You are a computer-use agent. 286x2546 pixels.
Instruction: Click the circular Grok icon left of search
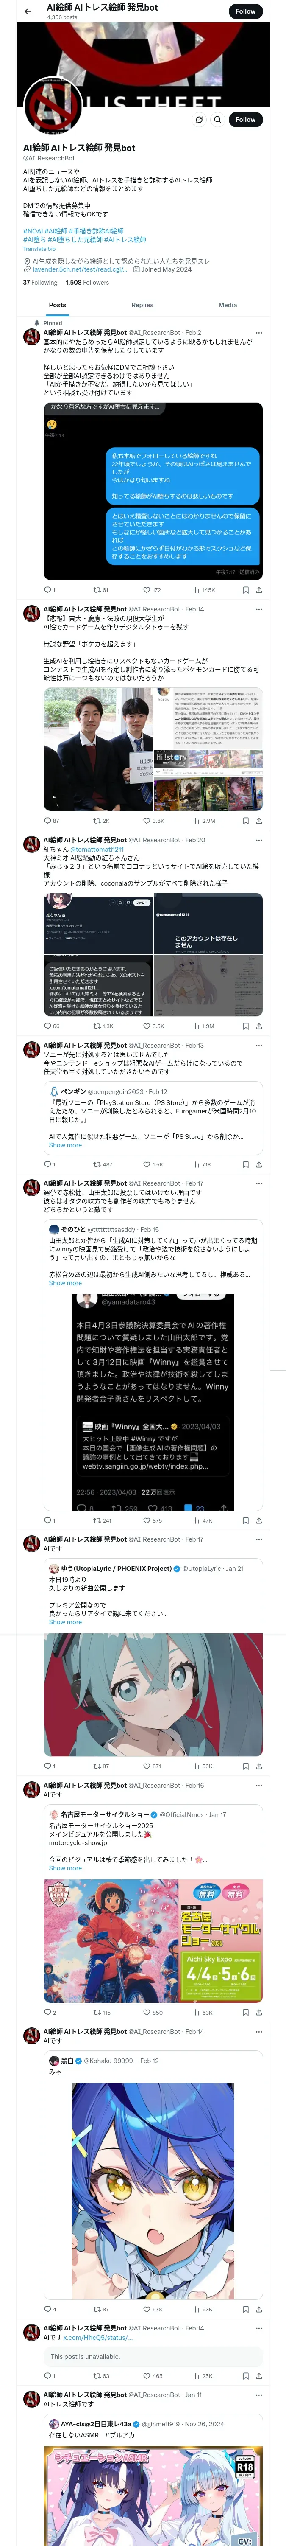(198, 120)
